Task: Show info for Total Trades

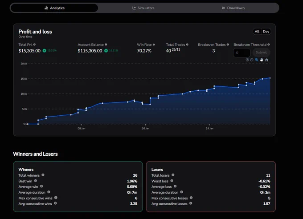Action: click(187, 45)
